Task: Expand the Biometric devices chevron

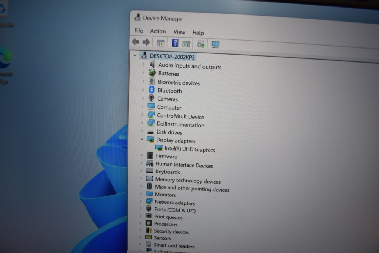Action: pyautogui.click(x=143, y=81)
